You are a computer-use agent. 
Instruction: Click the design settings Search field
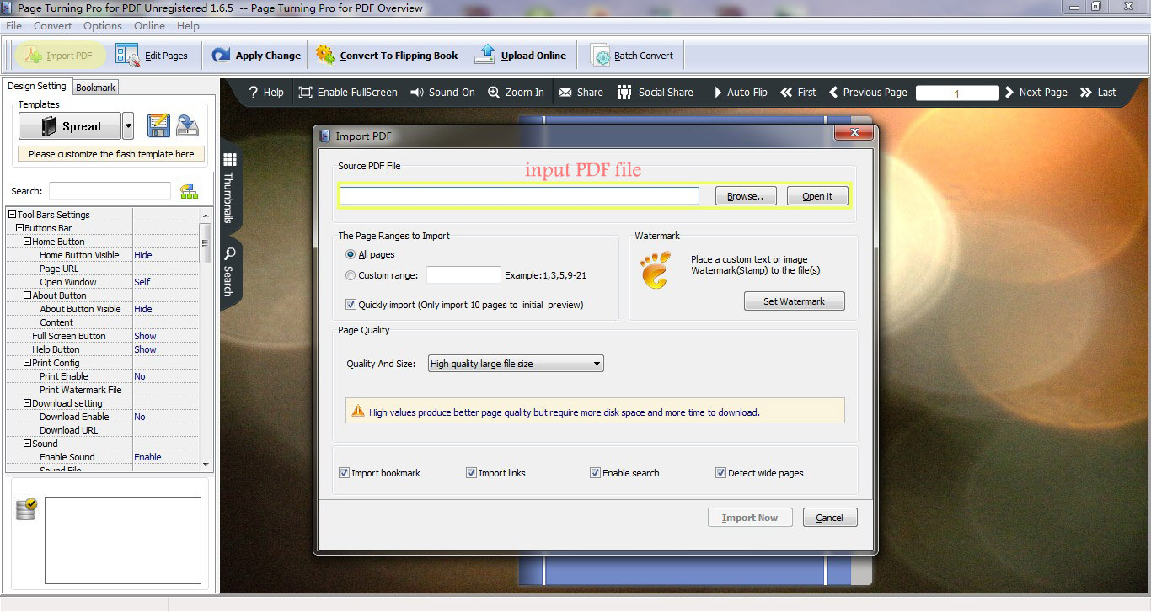tap(110, 191)
